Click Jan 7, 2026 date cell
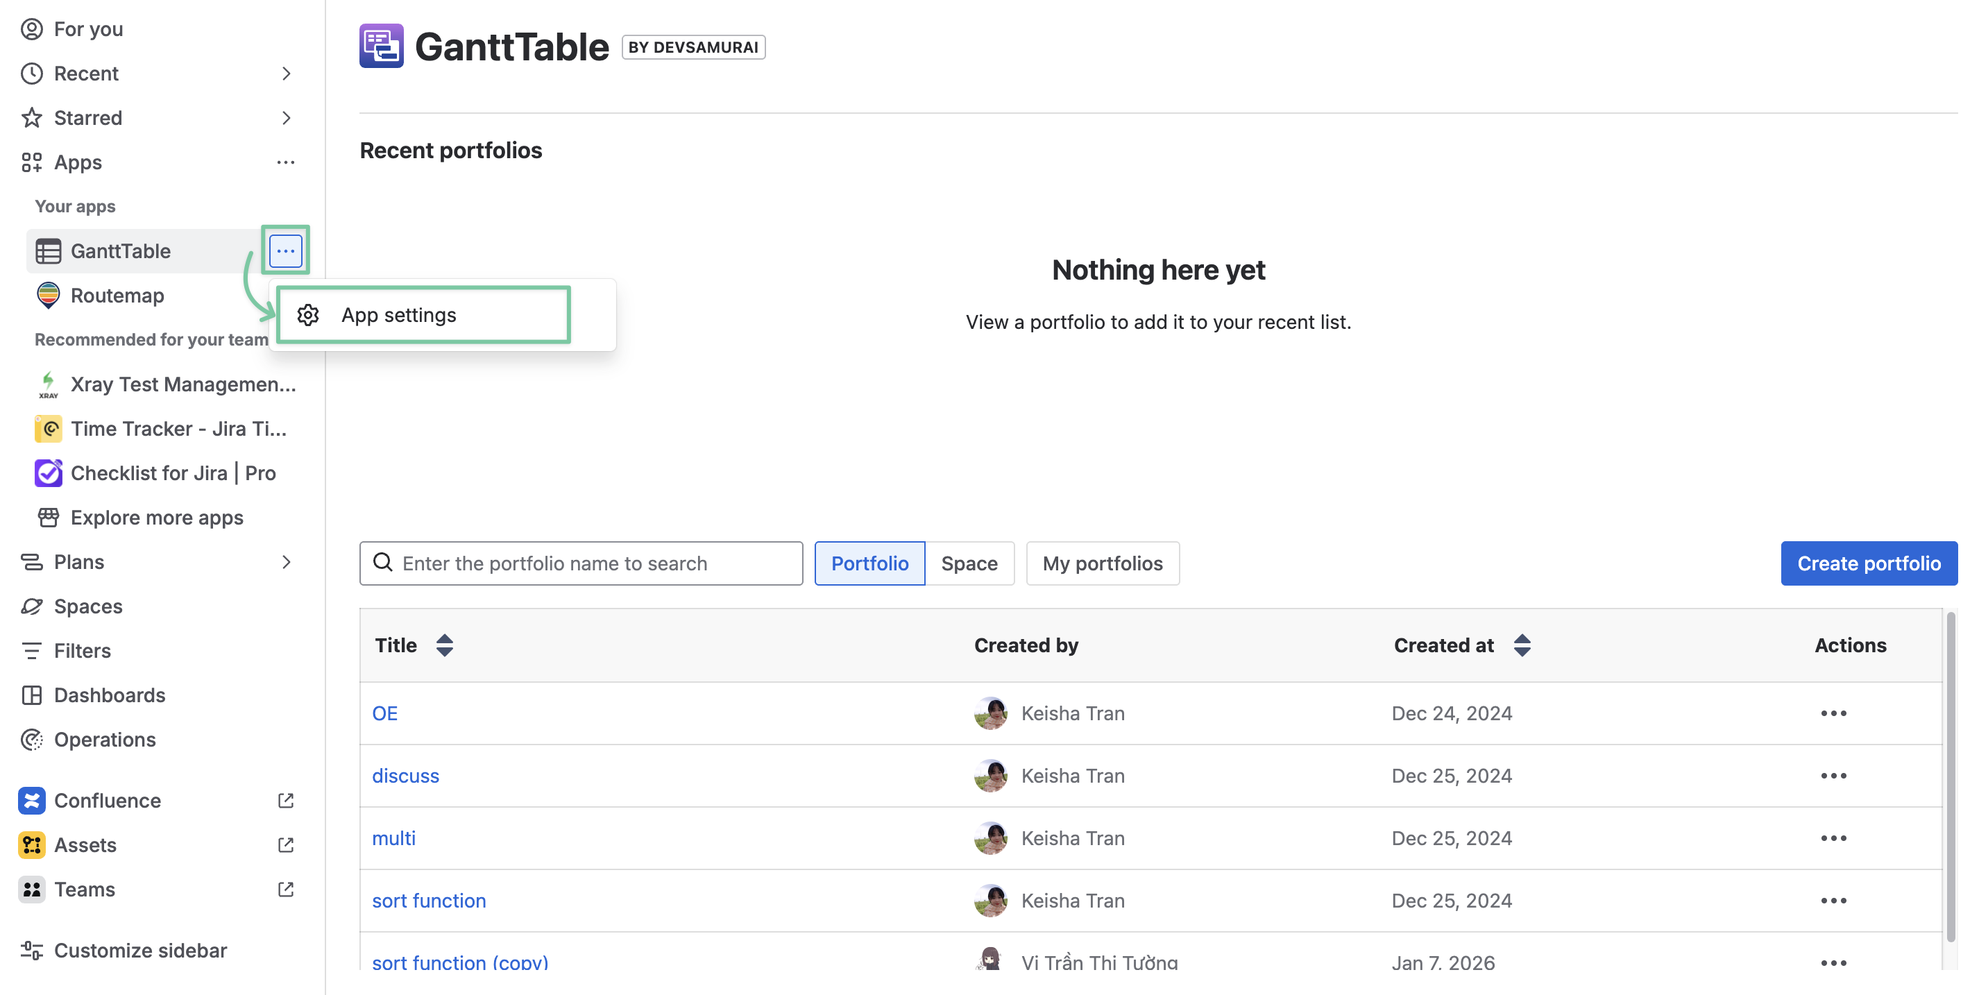Image resolution: width=1979 pixels, height=995 pixels. click(x=1443, y=962)
